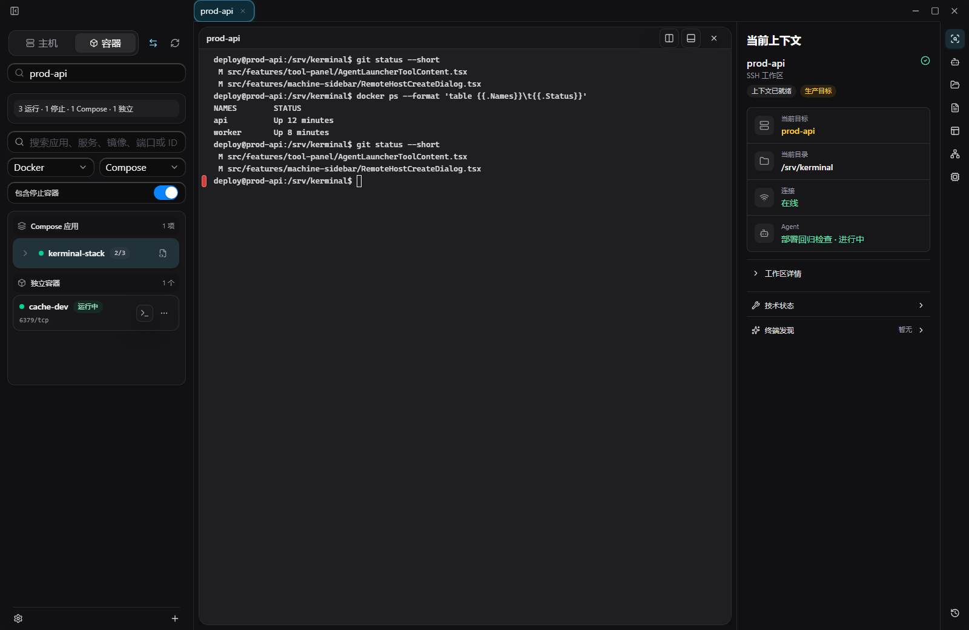Open kerminal-stack compose file icon

pyautogui.click(x=163, y=253)
